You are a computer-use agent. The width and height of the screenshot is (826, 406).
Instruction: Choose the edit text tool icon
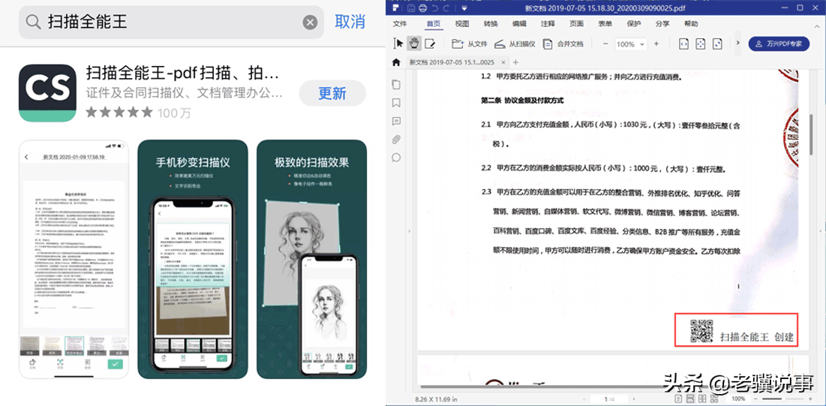click(x=431, y=44)
